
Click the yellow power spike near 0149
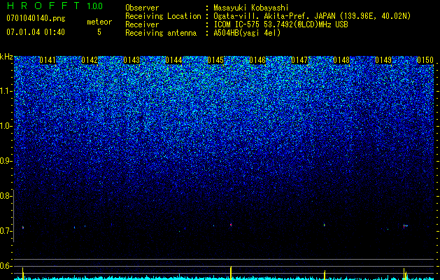pyautogui.click(x=404, y=274)
